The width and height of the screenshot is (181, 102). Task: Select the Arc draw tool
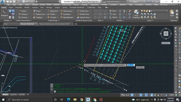[x=100, y=11]
